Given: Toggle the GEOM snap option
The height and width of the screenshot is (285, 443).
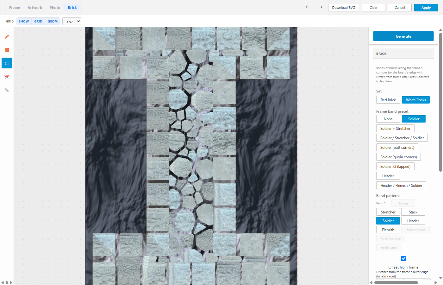Looking at the screenshot, I should 53,21.
